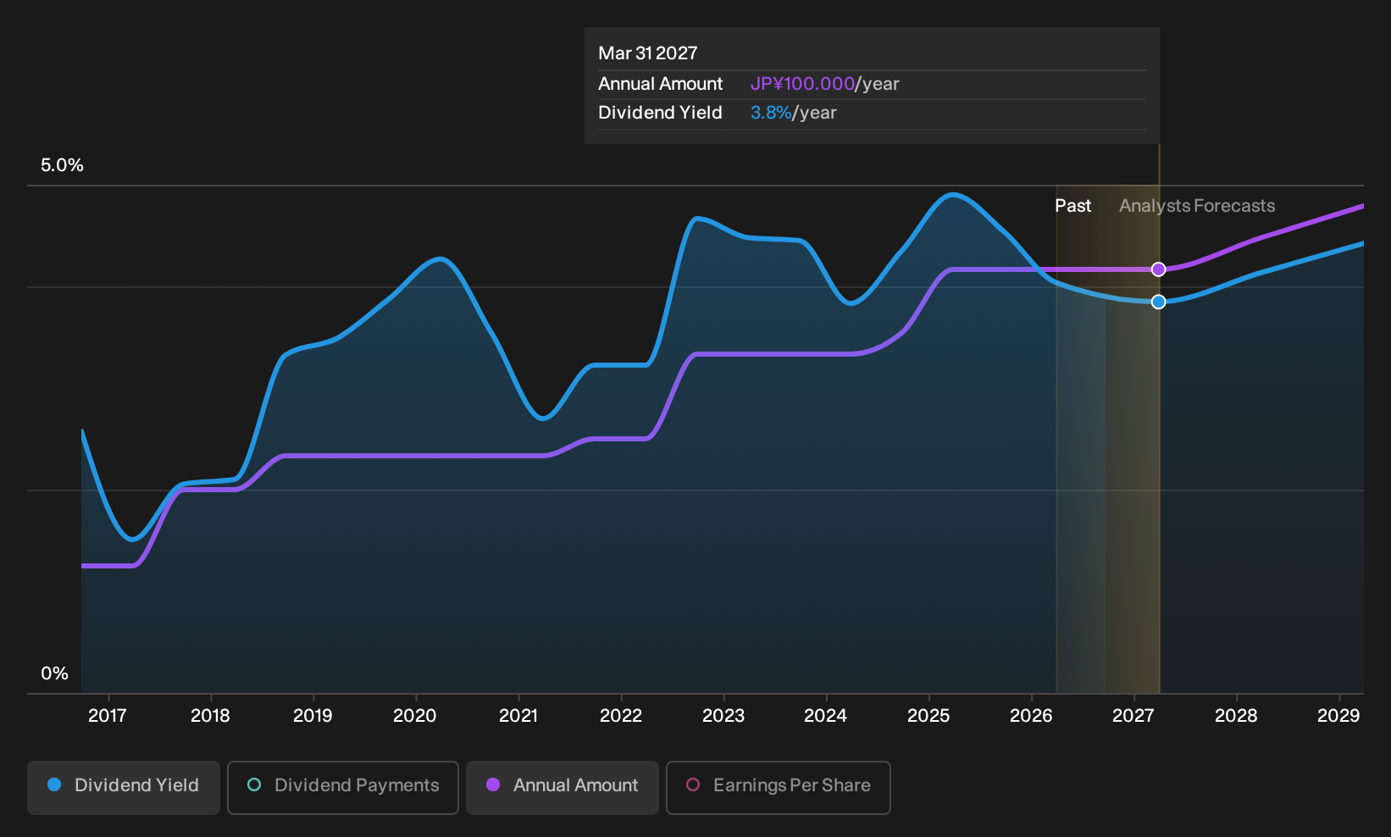1391x837 pixels.
Task: Click the 2020 x-axis label
Action: pyautogui.click(x=415, y=716)
